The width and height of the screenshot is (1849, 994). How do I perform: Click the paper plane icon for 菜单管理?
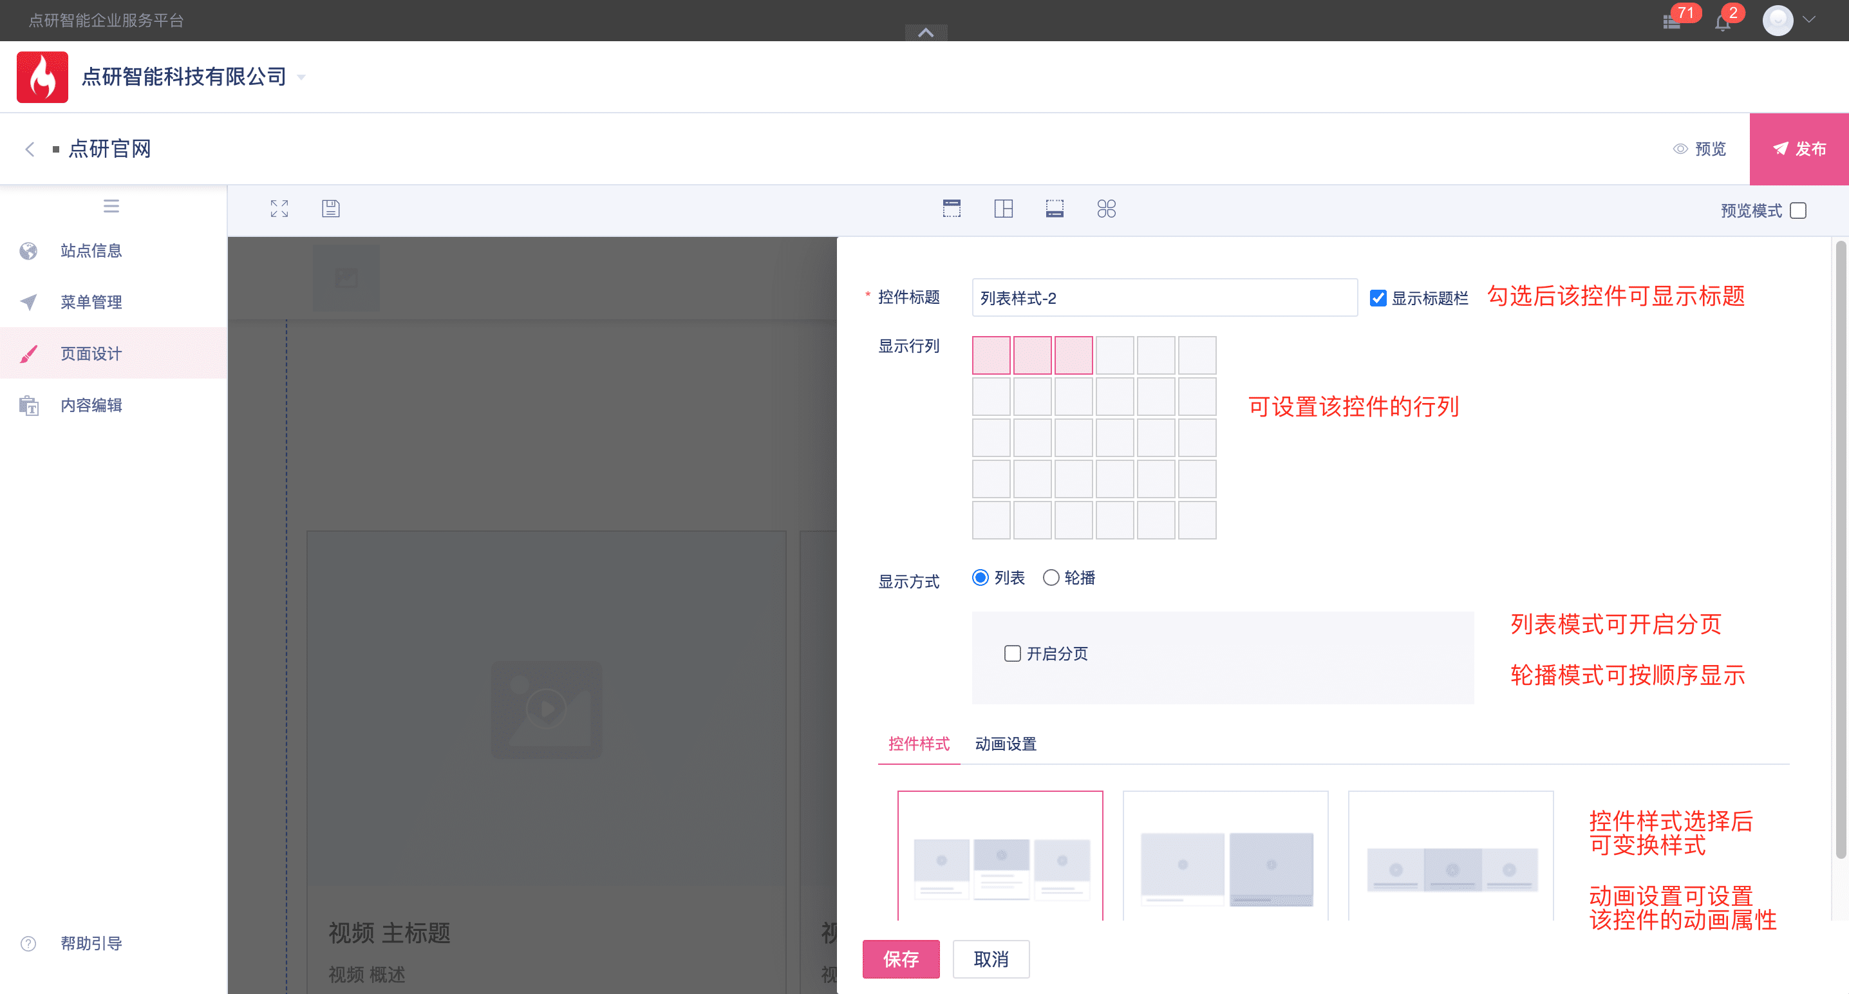pos(29,301)
